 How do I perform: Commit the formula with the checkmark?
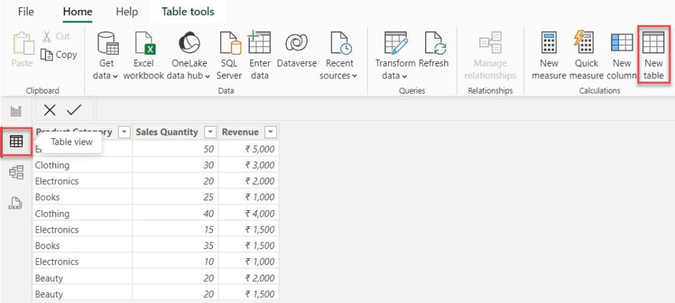[x=74, y=110]
